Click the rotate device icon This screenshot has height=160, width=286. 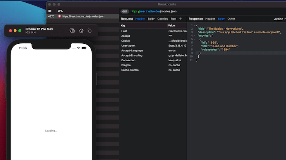click(90, 30)
